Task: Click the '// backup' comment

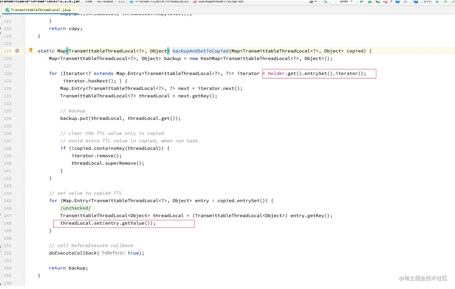Action: (73, 111)
